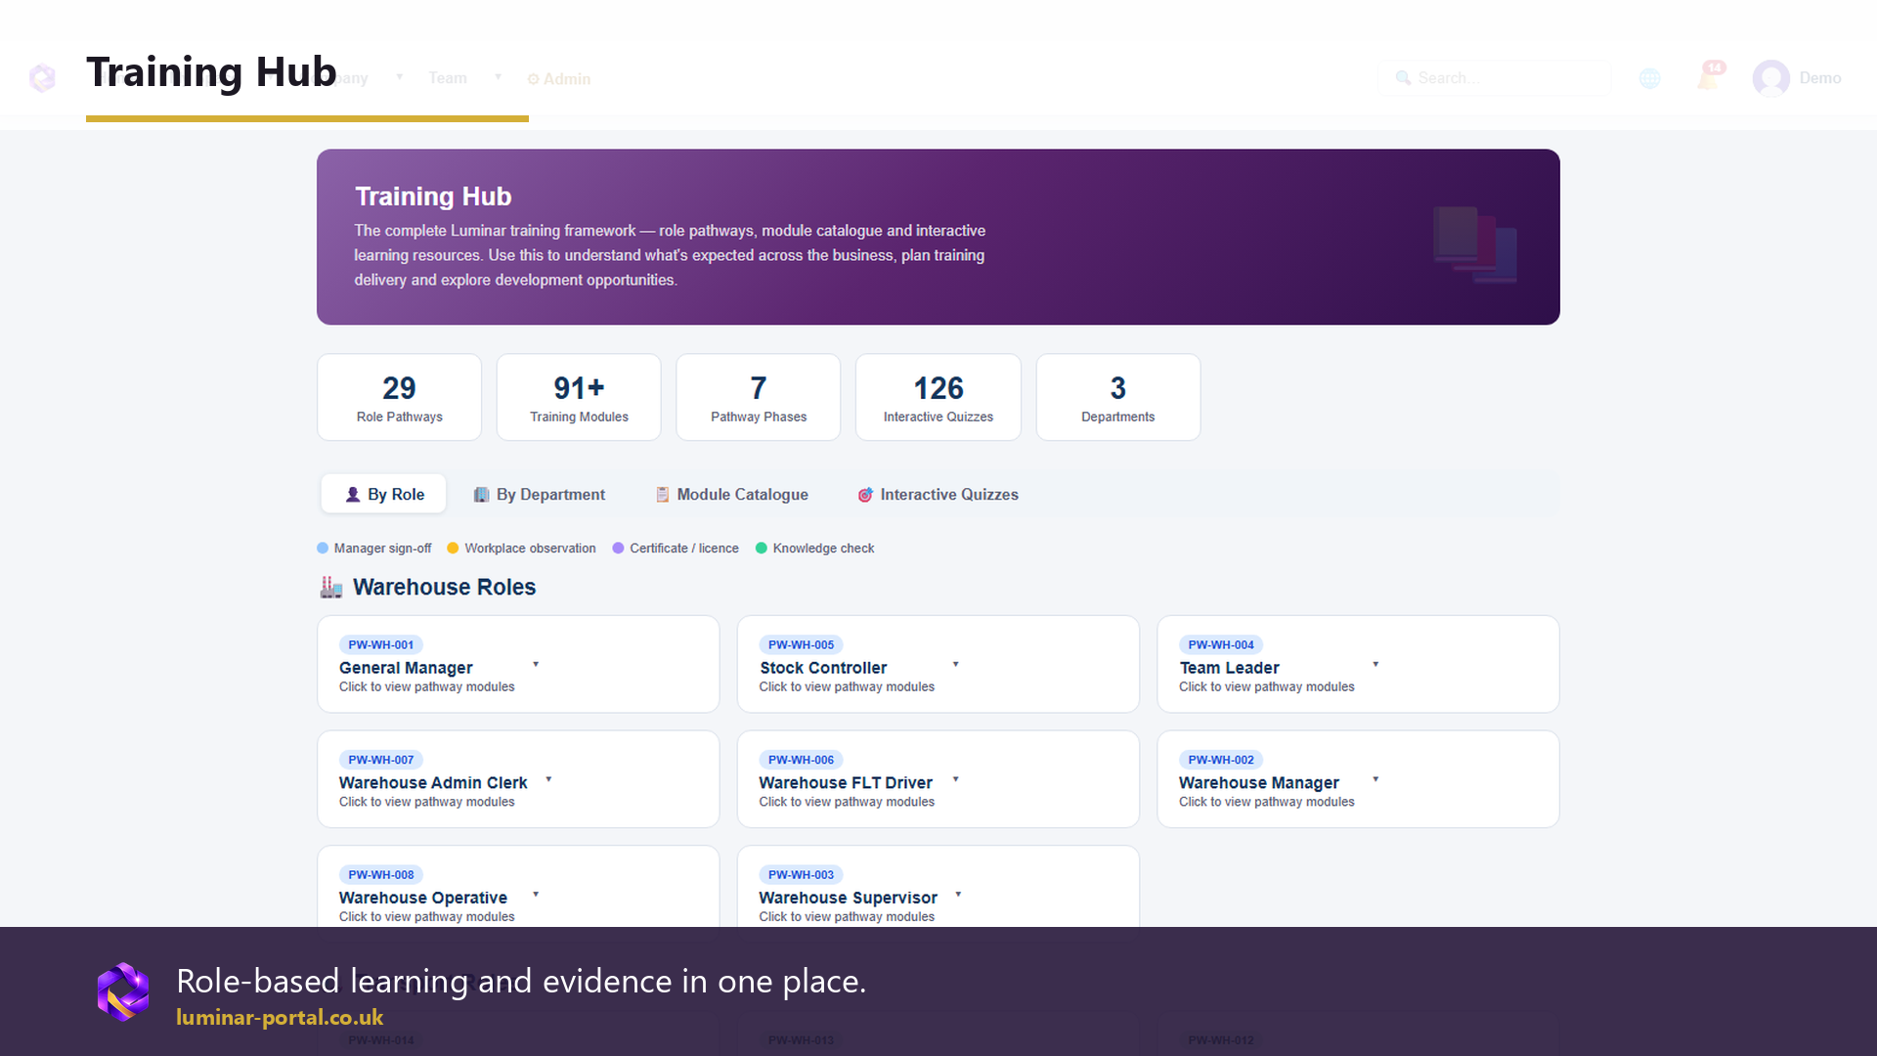Click the 3 Departments stat card

click(1118, 397)
